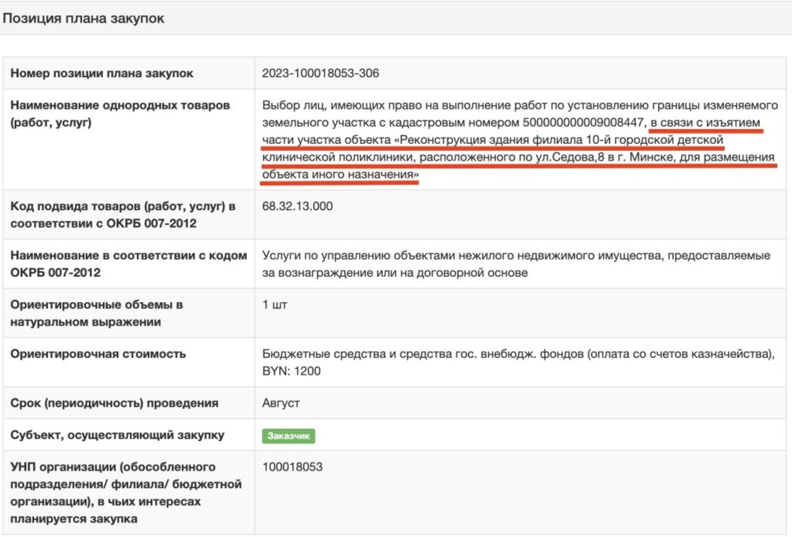This screenshot has height=537, width=792.
Task: Click the green Заказчик badge
Action: click(288, 436)
